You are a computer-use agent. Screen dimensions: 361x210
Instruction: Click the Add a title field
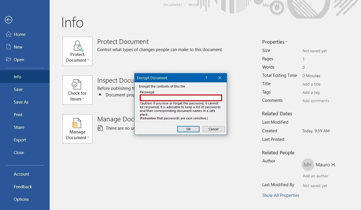click(311, 84)
